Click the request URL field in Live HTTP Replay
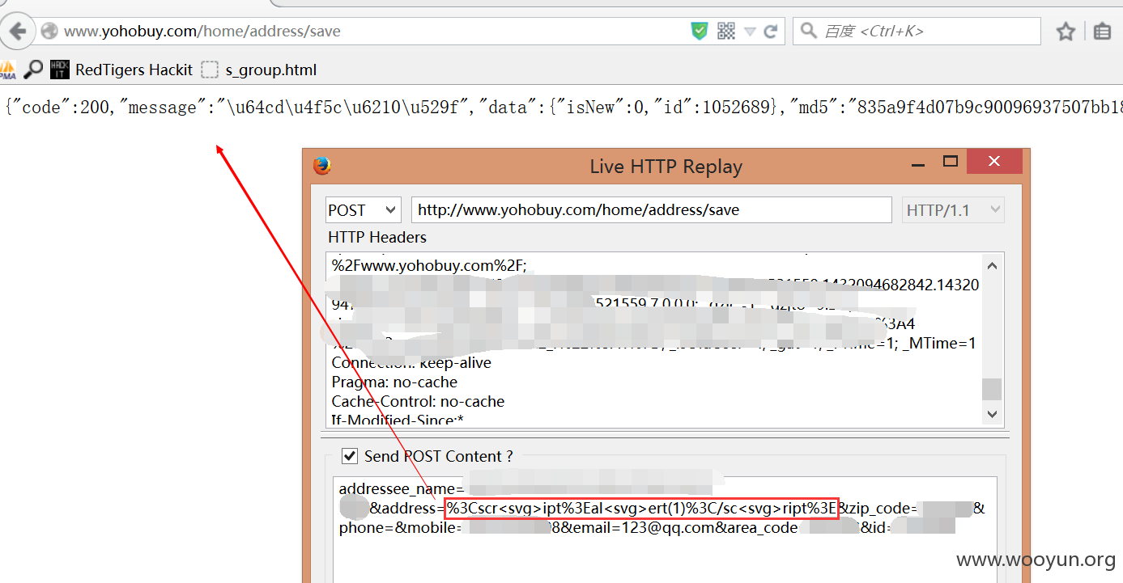The image size is (1123, 583). [x=652, y=210]
